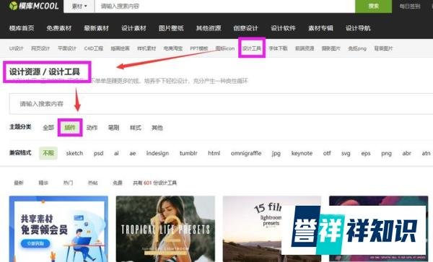Show only 免费 results
433x262 pixels.
[118, 183]
